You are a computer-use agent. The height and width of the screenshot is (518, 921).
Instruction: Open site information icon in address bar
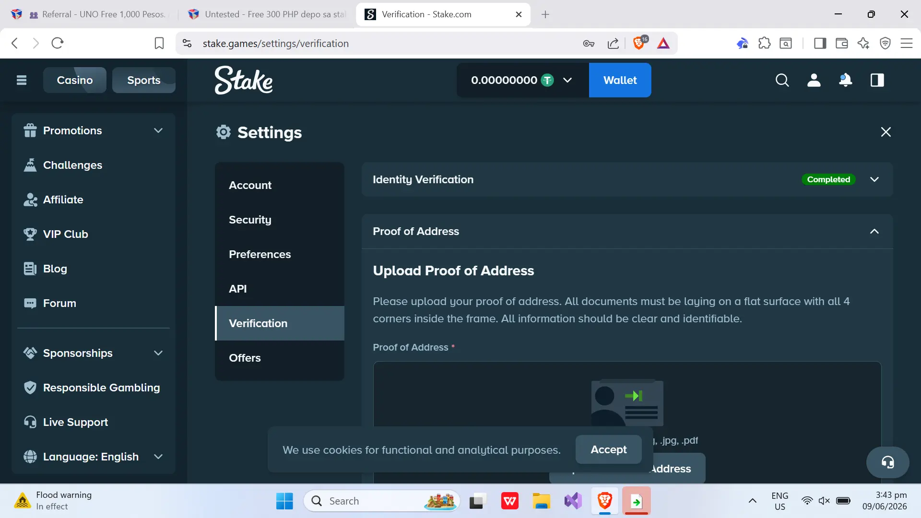(187, 43)
